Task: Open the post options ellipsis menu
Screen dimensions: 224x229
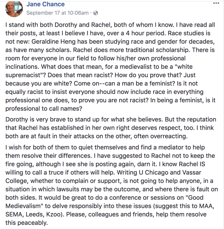Action: coord(215,3)
